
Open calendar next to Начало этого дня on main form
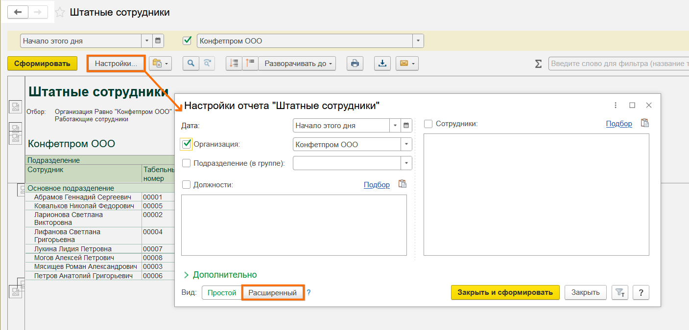[x=158, y=41]
